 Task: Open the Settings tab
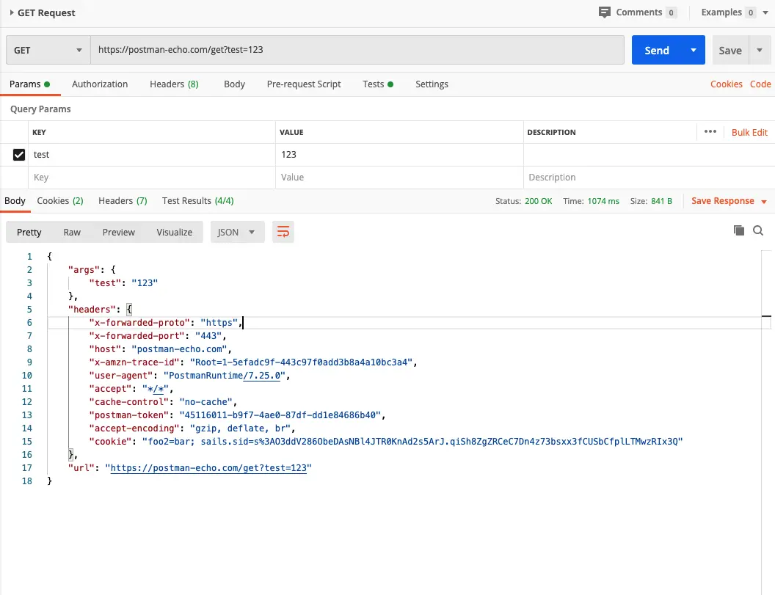click(432, 84)
